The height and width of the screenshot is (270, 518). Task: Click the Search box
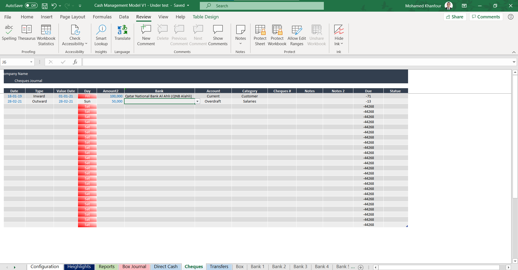click(x=262, y=6)
